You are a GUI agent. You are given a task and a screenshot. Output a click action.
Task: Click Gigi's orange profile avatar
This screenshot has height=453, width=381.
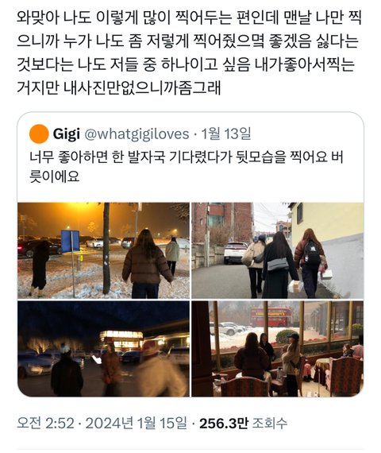[39, 134]
